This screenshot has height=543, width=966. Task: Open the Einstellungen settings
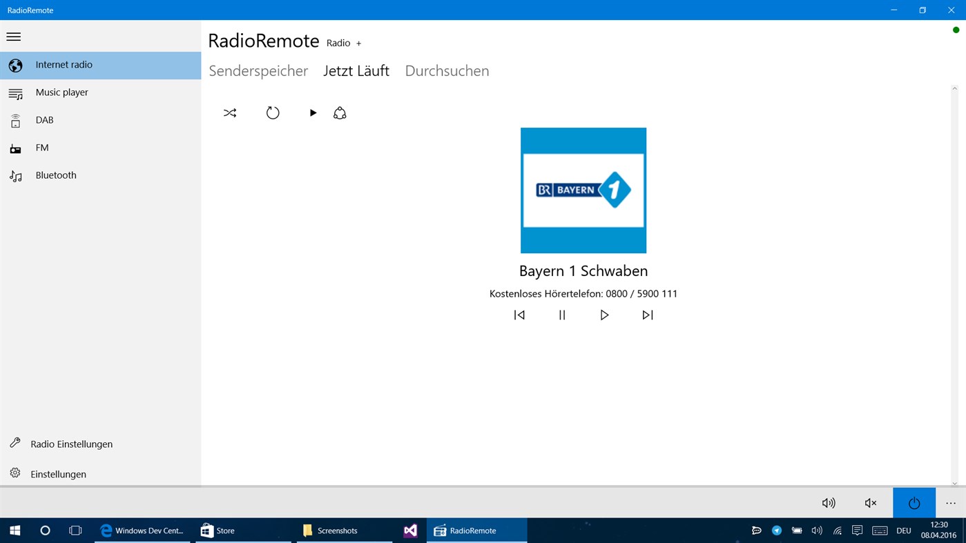pos(58,474)
